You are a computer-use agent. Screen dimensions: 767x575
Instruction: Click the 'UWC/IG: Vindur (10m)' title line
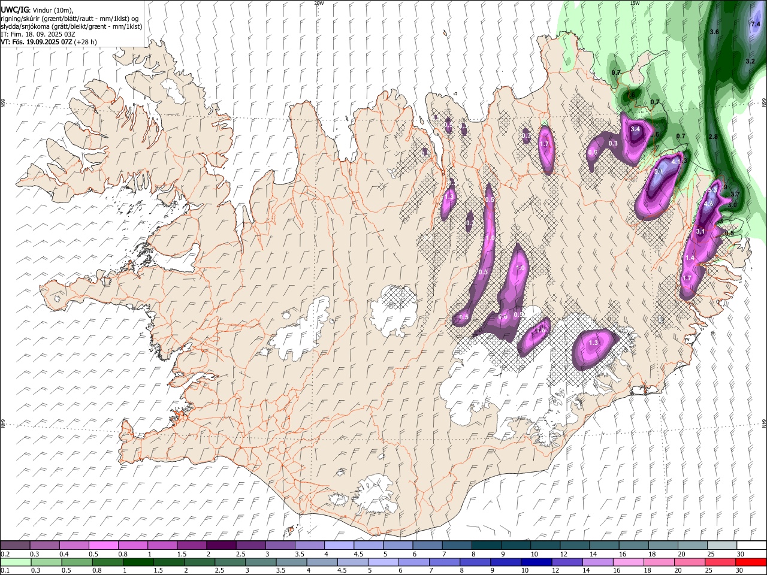pos(36,10)
